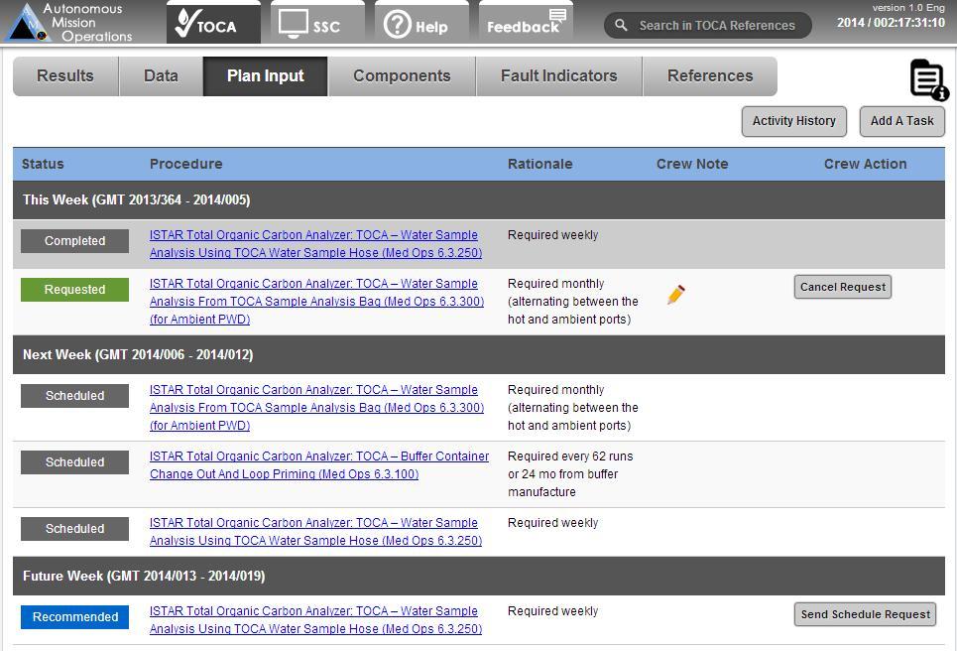Click the magnifier search icon
The height and width of the screenshot is (651, 957).
(622, 25)
